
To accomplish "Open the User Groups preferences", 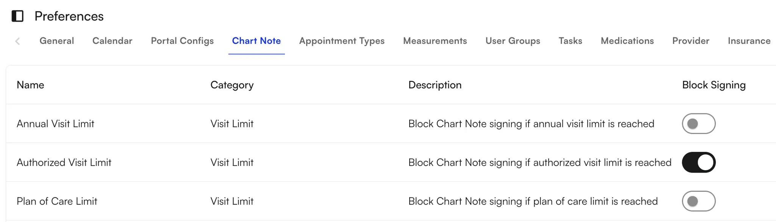I will (x=513, y=41).
